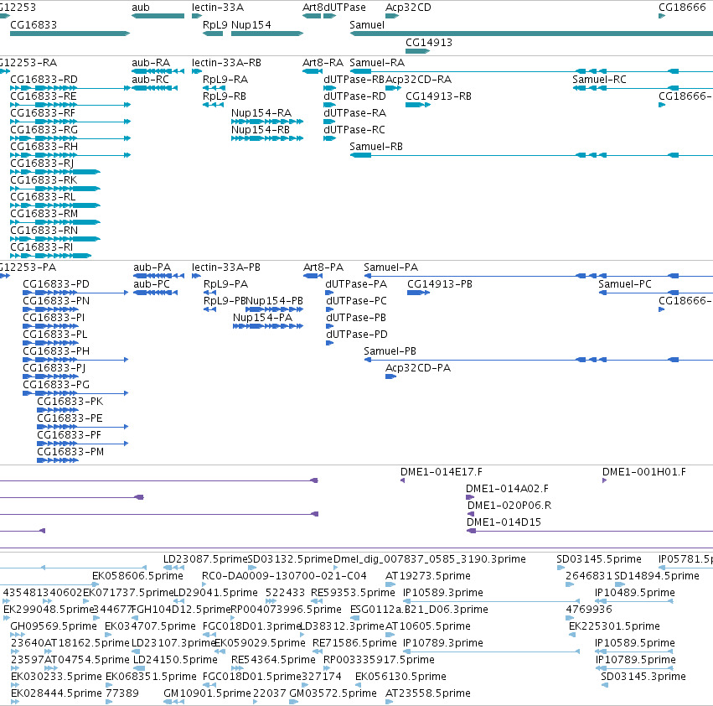Click the RpL9 gene label
This screenshot has height=706, width=713.
(x=215, y=24)
